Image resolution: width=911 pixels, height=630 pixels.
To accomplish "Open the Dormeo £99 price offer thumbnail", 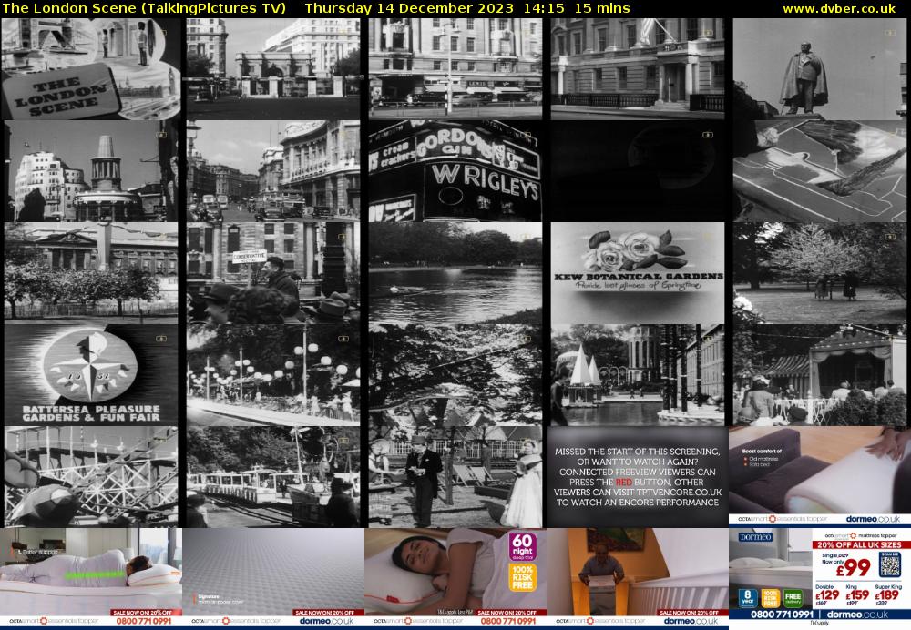I will [820, 578].
